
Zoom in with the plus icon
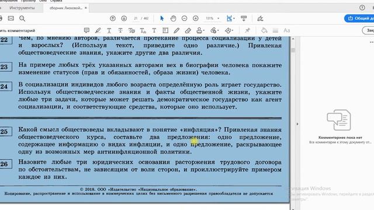pyautogui.click(x=196, y=18)
